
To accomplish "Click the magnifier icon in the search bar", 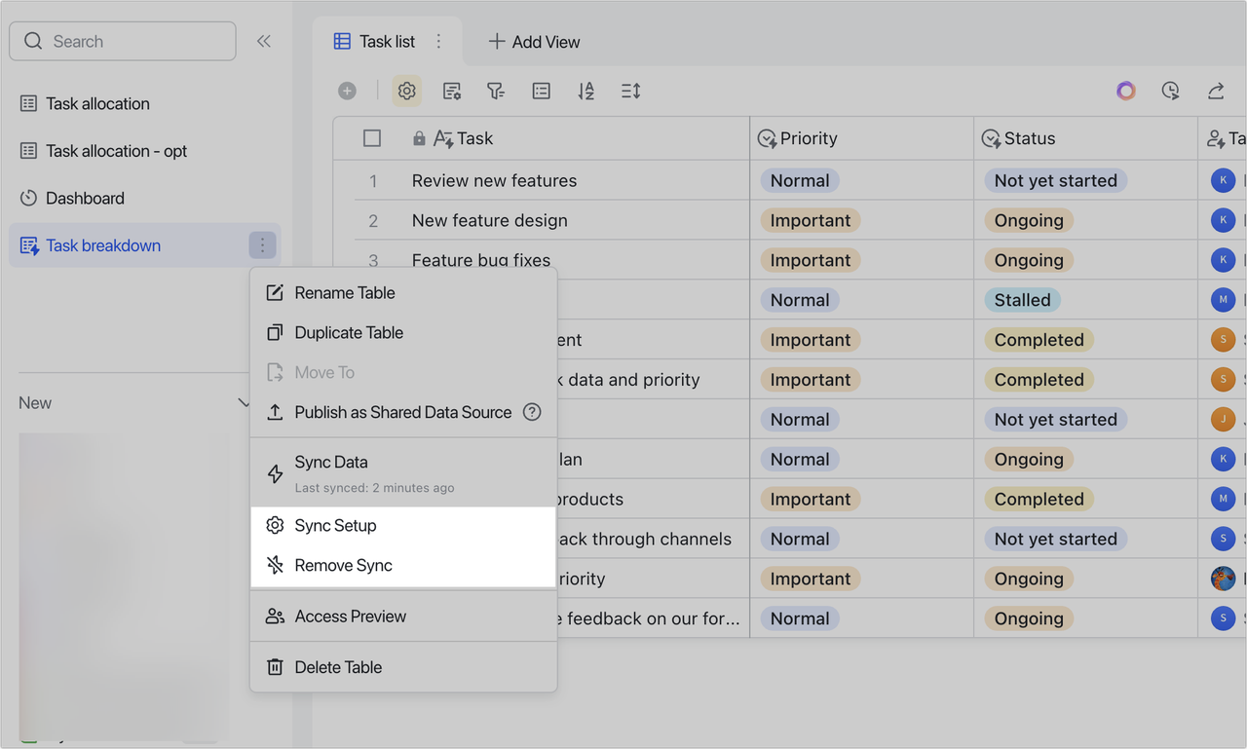I will 32,41.
